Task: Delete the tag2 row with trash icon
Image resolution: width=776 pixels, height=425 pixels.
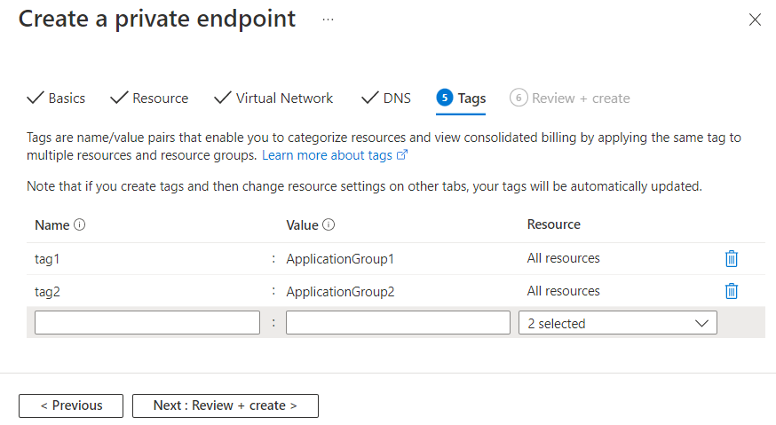Action: 731,291
